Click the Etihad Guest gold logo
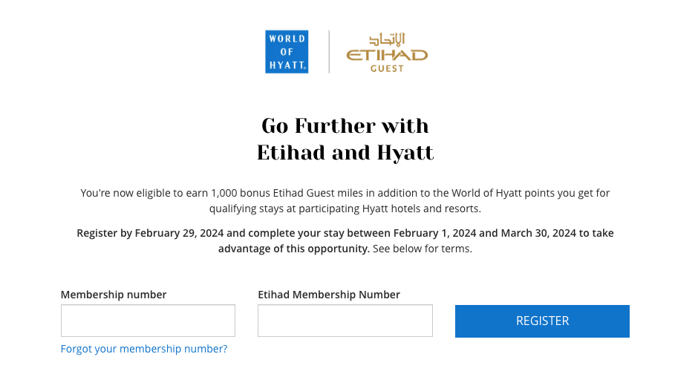Image resolution: width=698 pixels, height=374 pixels. coord(387,52)
